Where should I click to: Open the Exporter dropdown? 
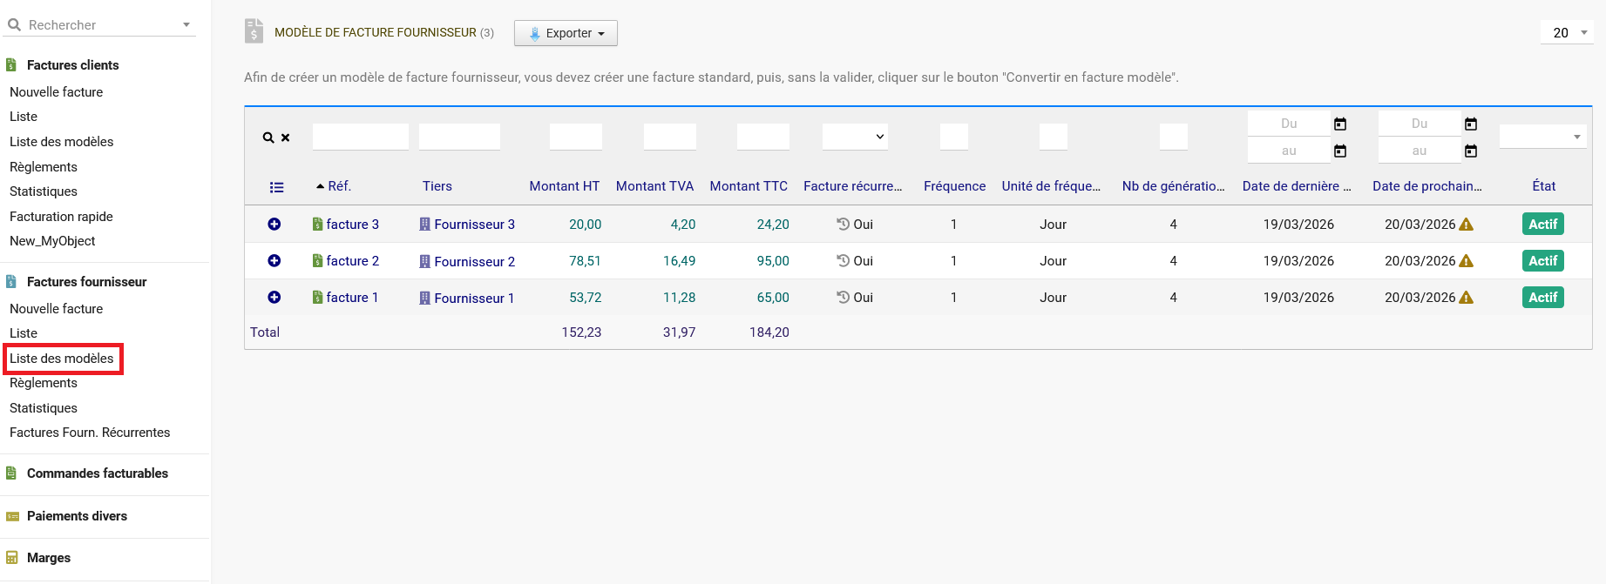[566, 33]
